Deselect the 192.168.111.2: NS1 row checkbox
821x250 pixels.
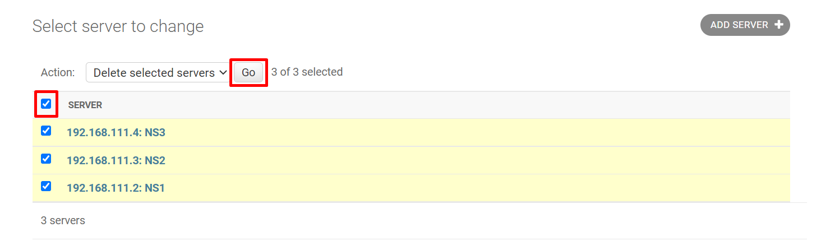coord(46,186)
